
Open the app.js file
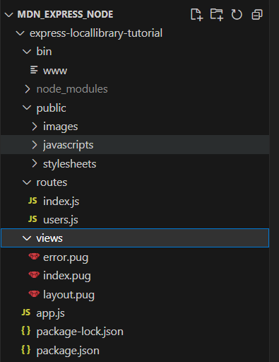[50, 313]
